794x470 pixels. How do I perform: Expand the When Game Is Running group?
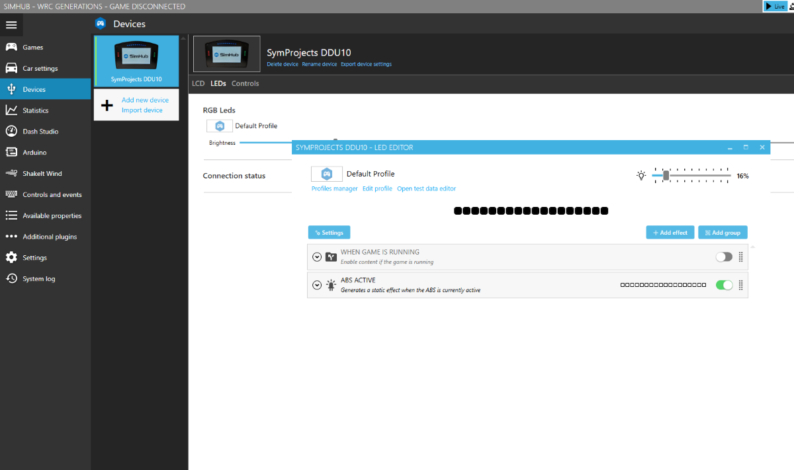tap(317, 257)
